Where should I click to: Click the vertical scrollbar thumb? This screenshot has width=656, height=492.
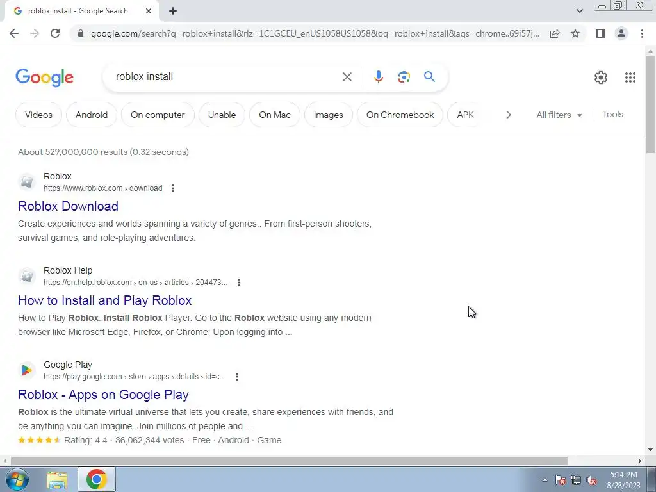point(650,104)
